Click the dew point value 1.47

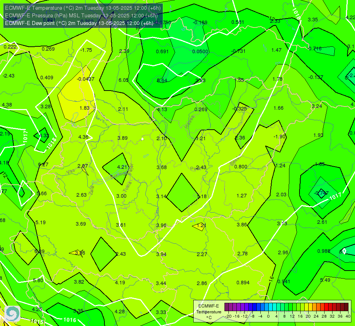point(276,50)
